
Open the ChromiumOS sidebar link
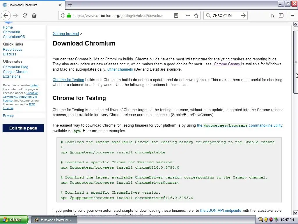click(x=14, y=36)
